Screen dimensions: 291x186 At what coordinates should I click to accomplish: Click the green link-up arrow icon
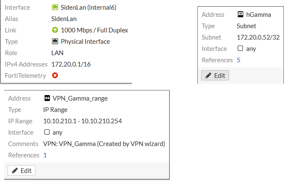click(x=55, y=30)
